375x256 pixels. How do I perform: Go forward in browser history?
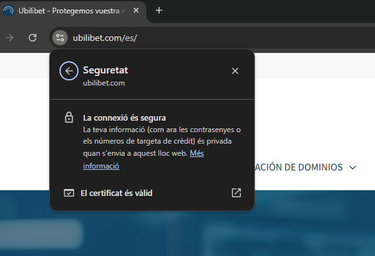click(x=10, y=38)
